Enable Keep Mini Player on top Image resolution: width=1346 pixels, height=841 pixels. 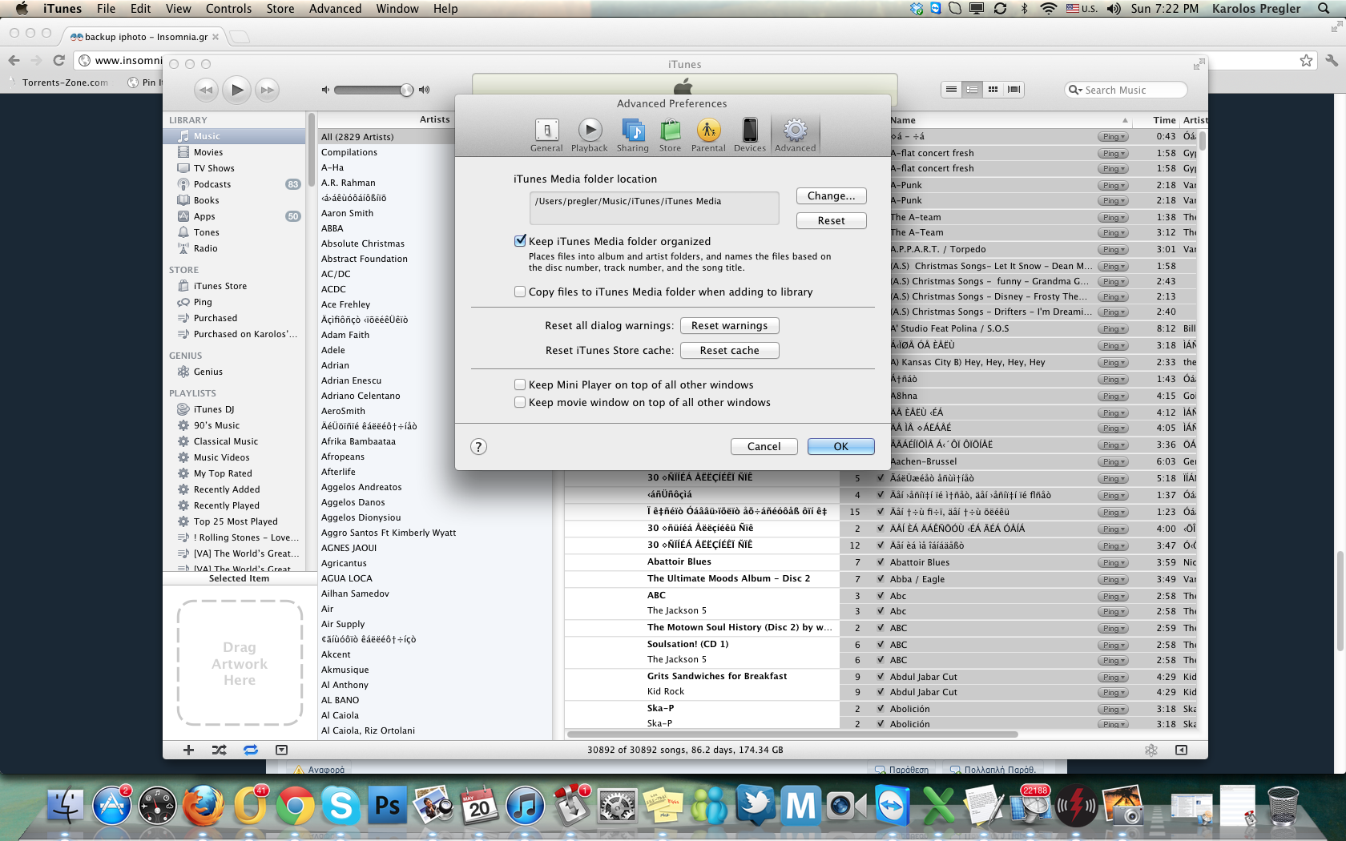[x=520, y=384]
